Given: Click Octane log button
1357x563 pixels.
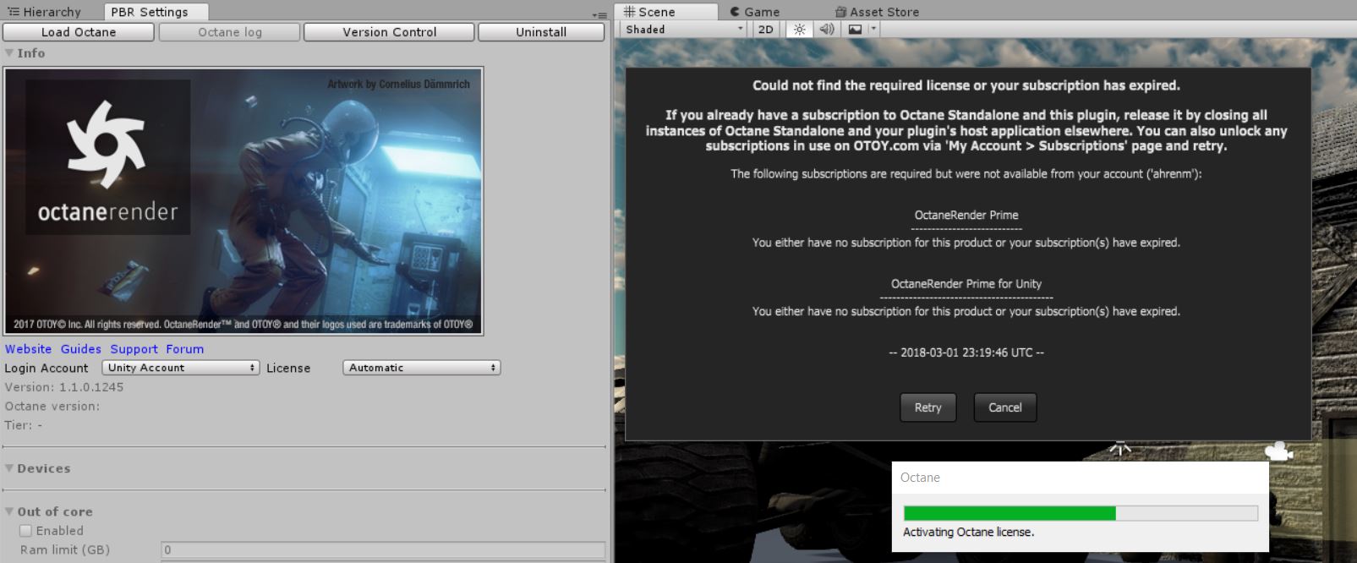Looking at the screenshot, I should 230,32.
